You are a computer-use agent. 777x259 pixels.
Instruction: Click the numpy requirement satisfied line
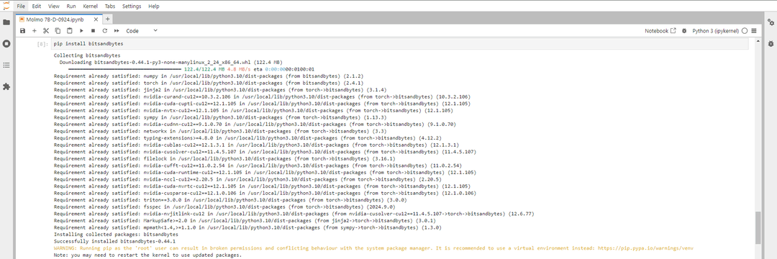tap(209, 76)
